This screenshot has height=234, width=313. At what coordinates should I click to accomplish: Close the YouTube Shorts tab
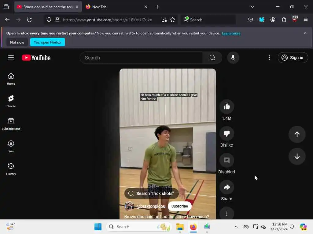point(77,7)
